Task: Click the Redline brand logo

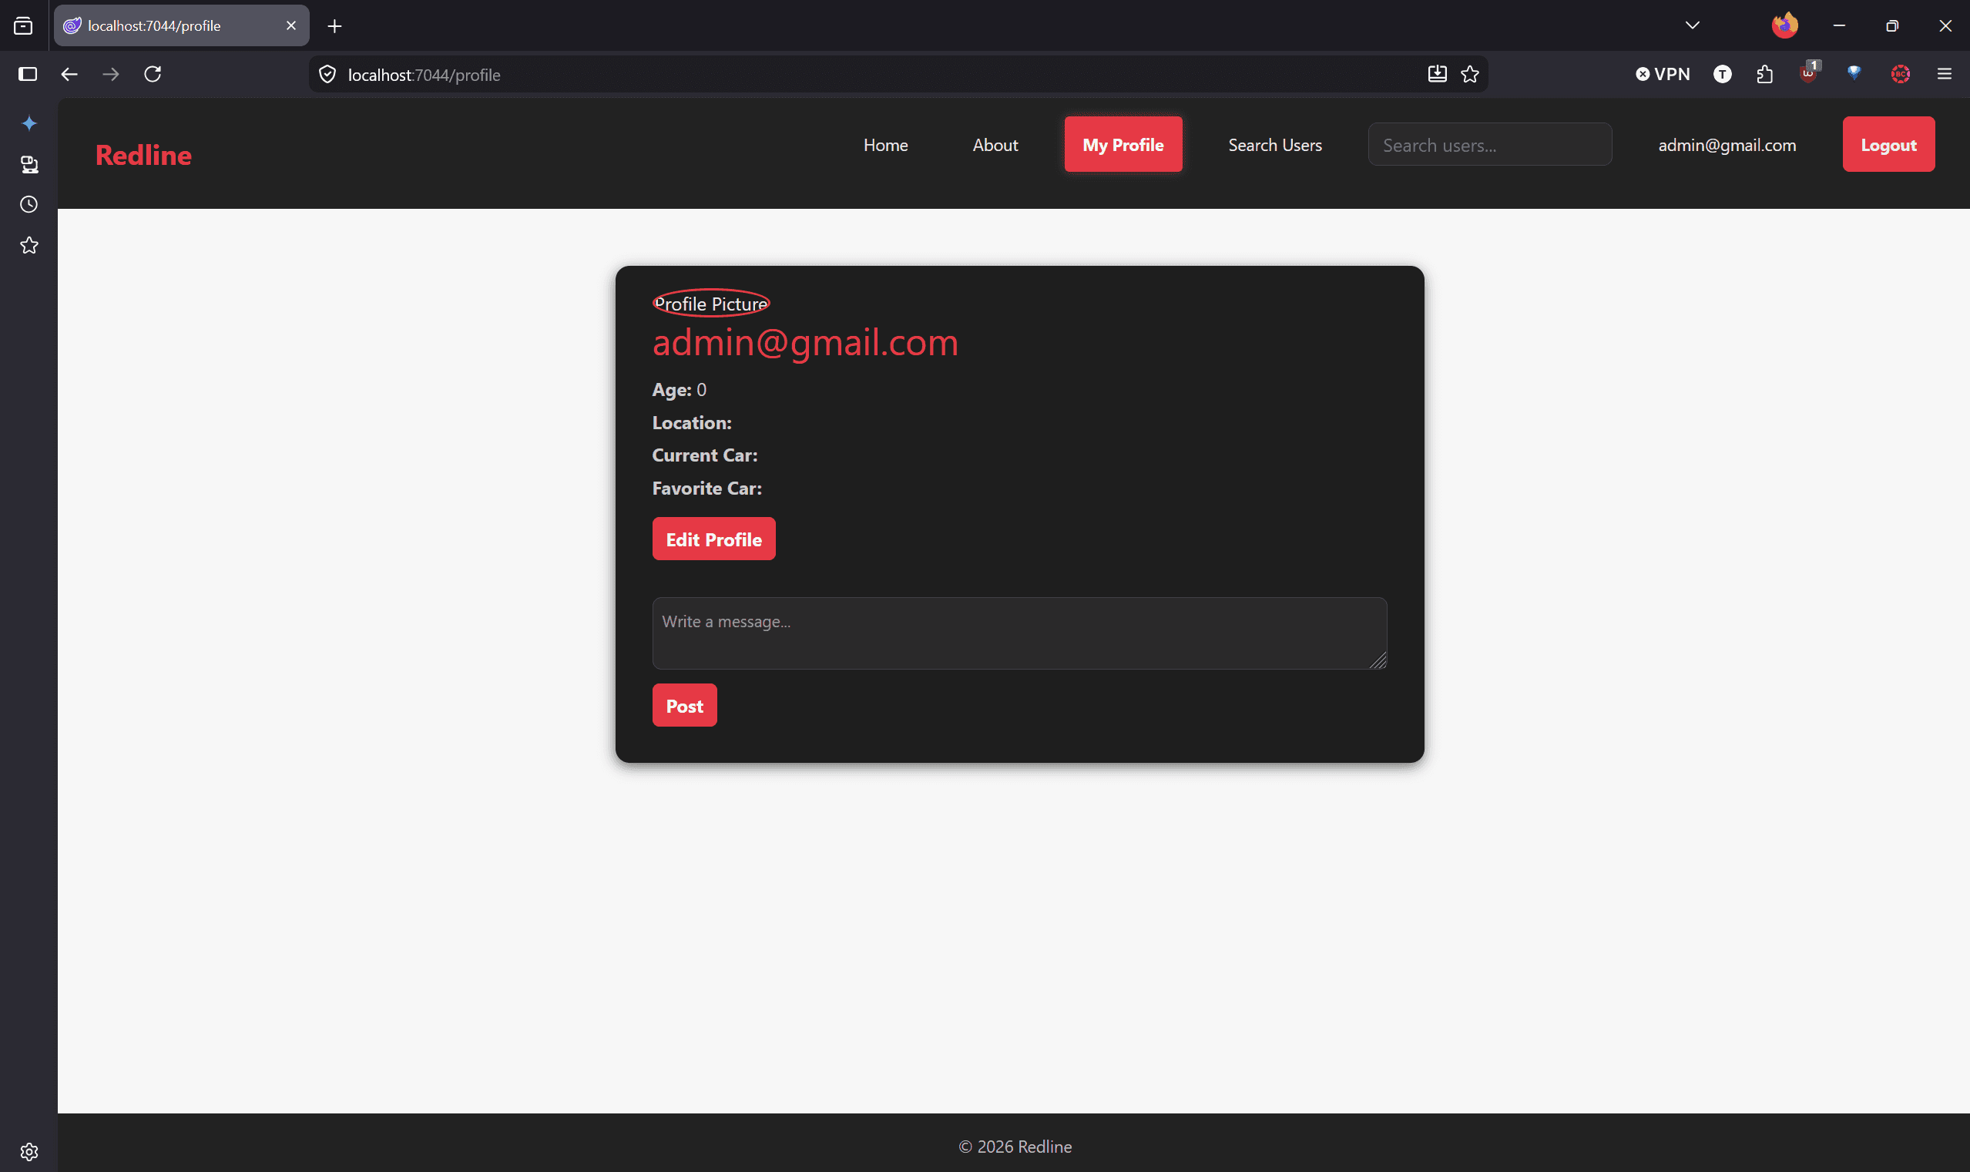Action: [x=144, y=155]
